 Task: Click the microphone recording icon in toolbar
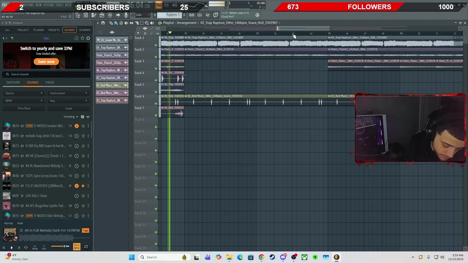tap(126, 15)
